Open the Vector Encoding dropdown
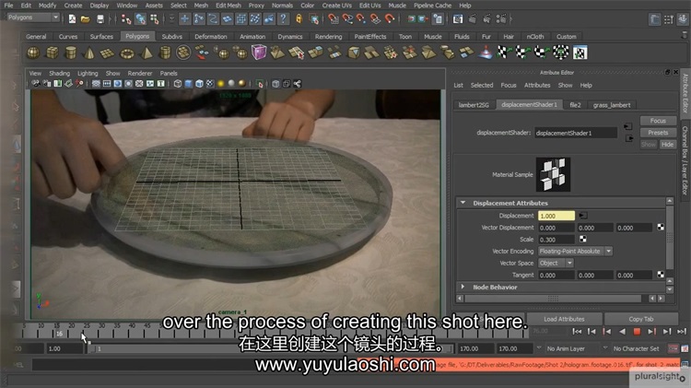The height and width of the screenshot is (388, 691). click(576, 251)
